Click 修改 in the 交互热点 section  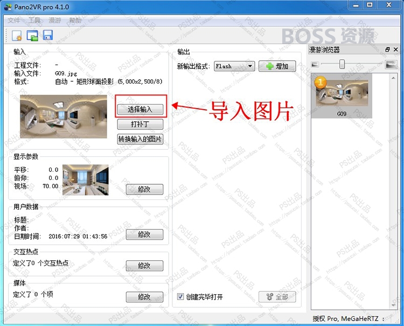pos(144,266)
